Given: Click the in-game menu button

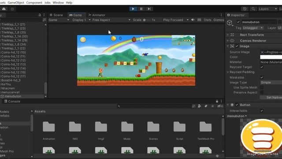Looking at the screenshot, I should pyautogui.click(x=83, y=40).
